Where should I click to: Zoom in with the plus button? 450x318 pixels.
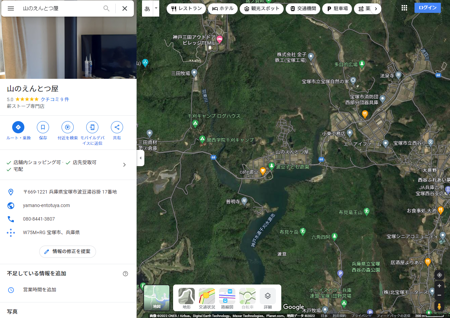point(439,286)
